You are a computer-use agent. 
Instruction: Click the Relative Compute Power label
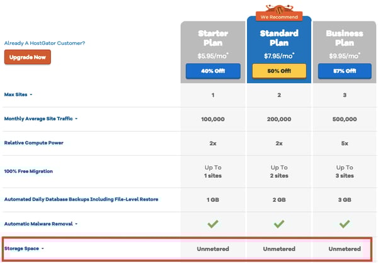pyautogui.click(x=33, y=143)
